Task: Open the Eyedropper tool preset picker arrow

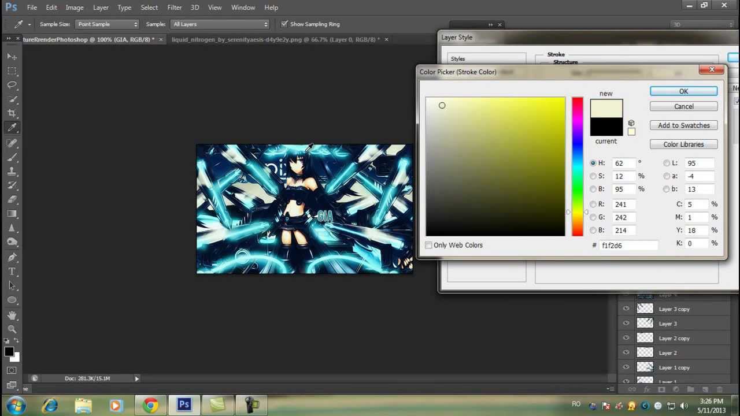Action: (29, 24)
